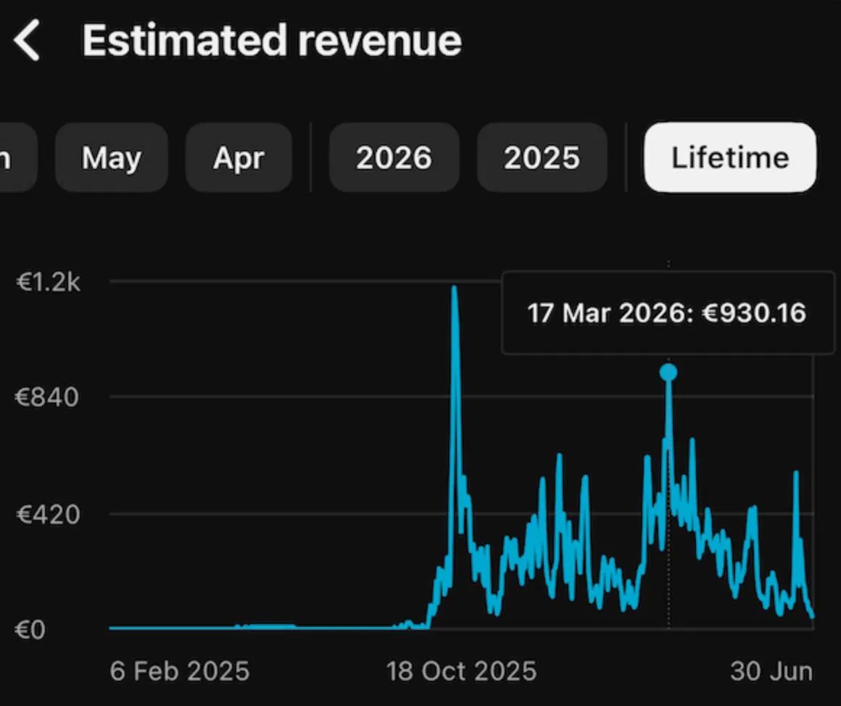Select the Lifetime period chip
This screenshot has width=841, height=706.
click(730, 157)
